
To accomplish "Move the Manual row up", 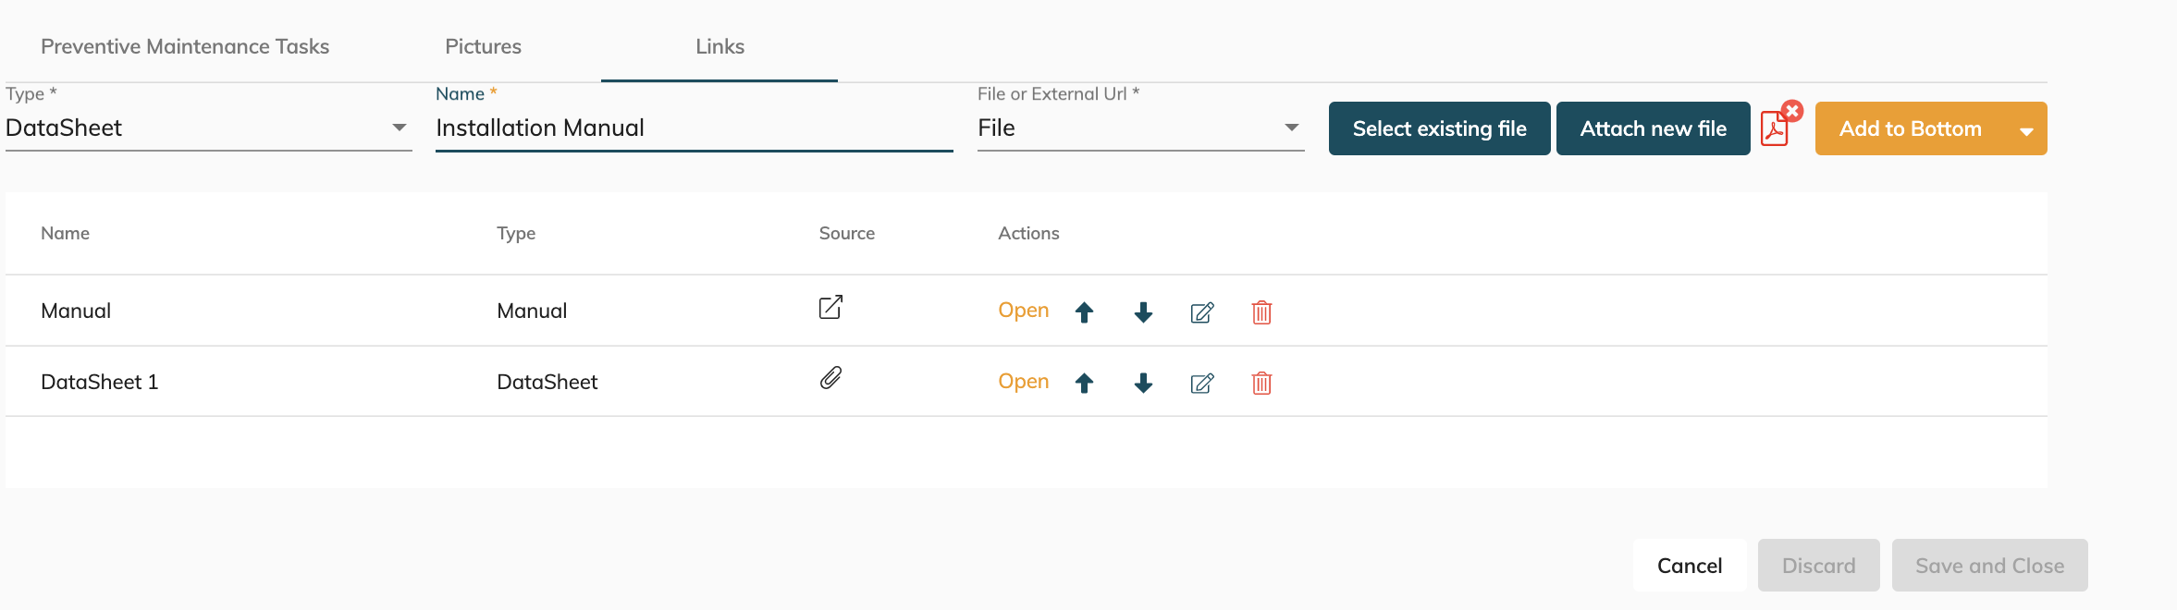I will pyautogui.click(x=1084, y=312).
